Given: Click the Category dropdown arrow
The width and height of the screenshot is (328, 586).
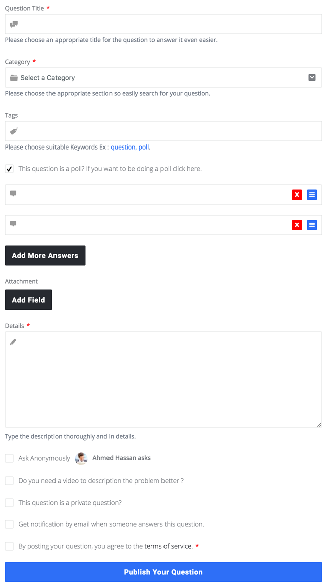Looking at the screenshot, I should point(312,78).
